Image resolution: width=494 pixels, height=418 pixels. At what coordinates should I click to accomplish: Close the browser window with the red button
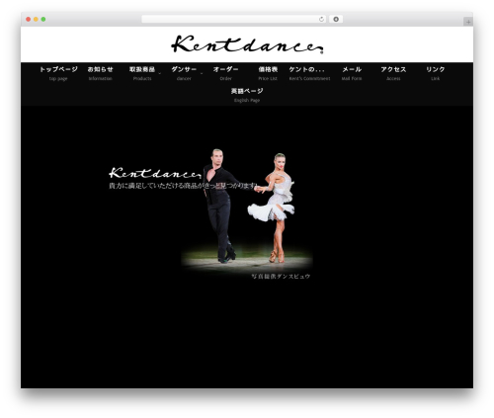pyautogui.click(x=29, y=20)
